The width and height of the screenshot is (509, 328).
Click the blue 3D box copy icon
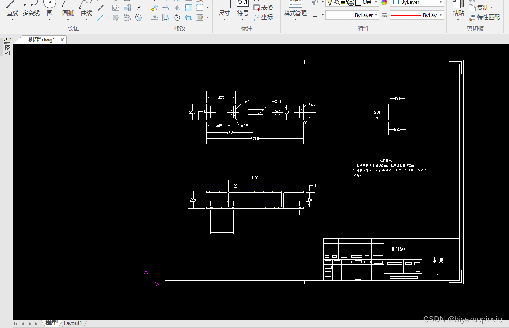(x=189, y=17)
